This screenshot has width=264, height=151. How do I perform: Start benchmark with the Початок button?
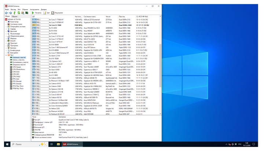click(37, 13)
